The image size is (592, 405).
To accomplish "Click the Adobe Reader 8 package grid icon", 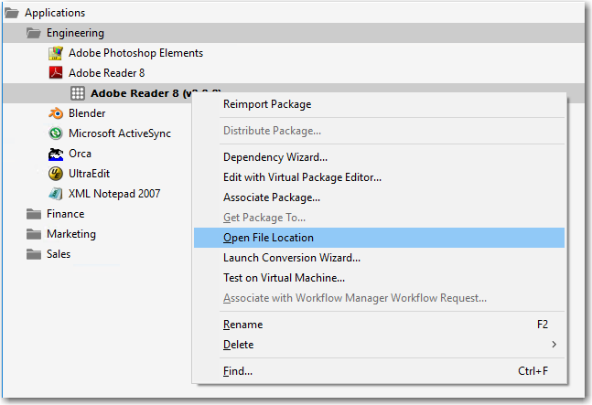I will click(77, 93).
